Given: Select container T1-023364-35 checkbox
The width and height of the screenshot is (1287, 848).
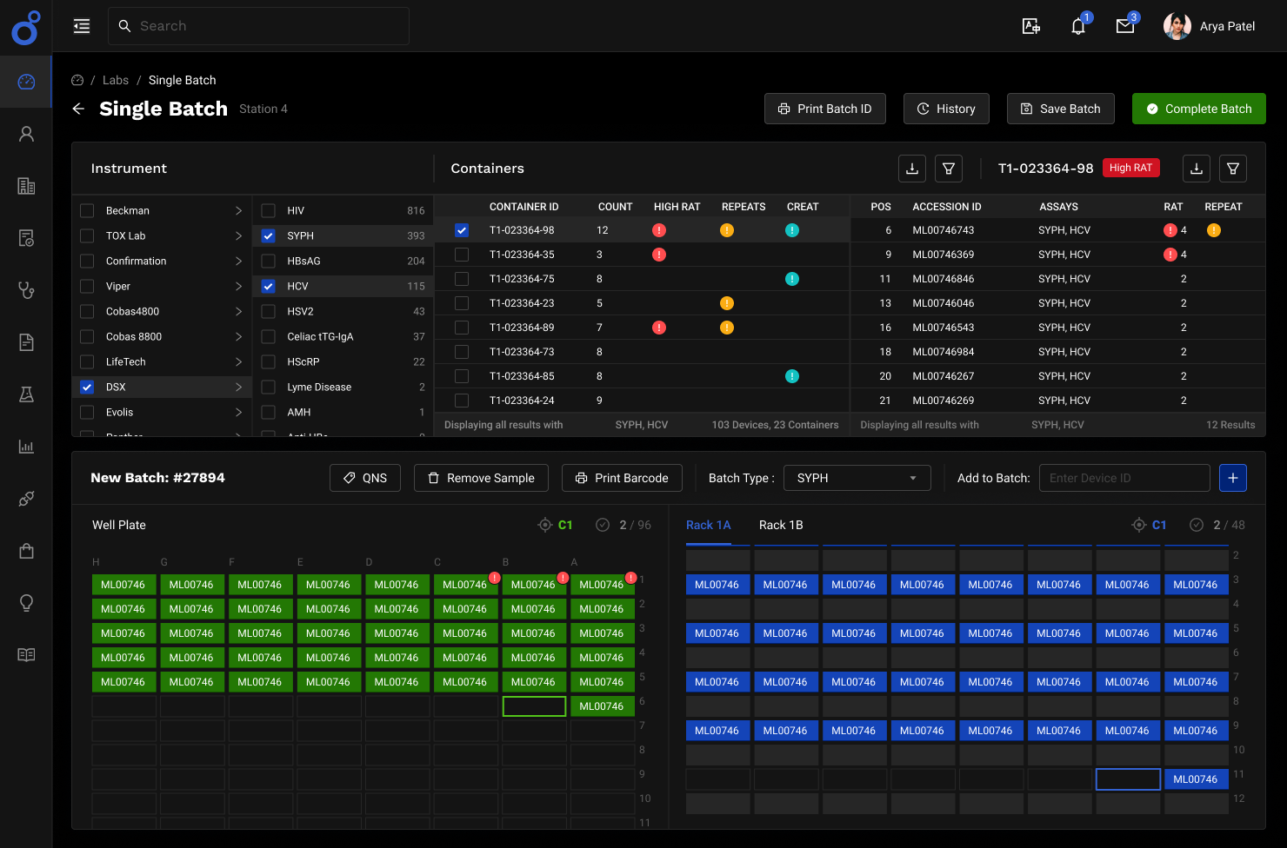Looking at the screenshot, I should [x=462, y=255].
